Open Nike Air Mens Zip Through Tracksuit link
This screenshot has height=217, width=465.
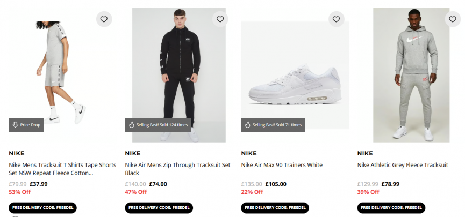(177, 169)
